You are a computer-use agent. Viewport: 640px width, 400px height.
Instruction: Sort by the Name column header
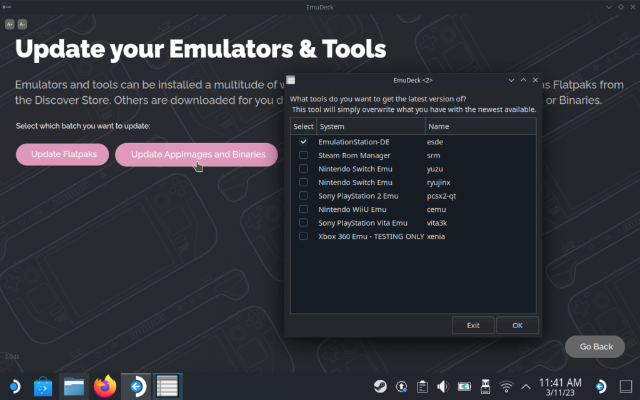tap(481, 126)
